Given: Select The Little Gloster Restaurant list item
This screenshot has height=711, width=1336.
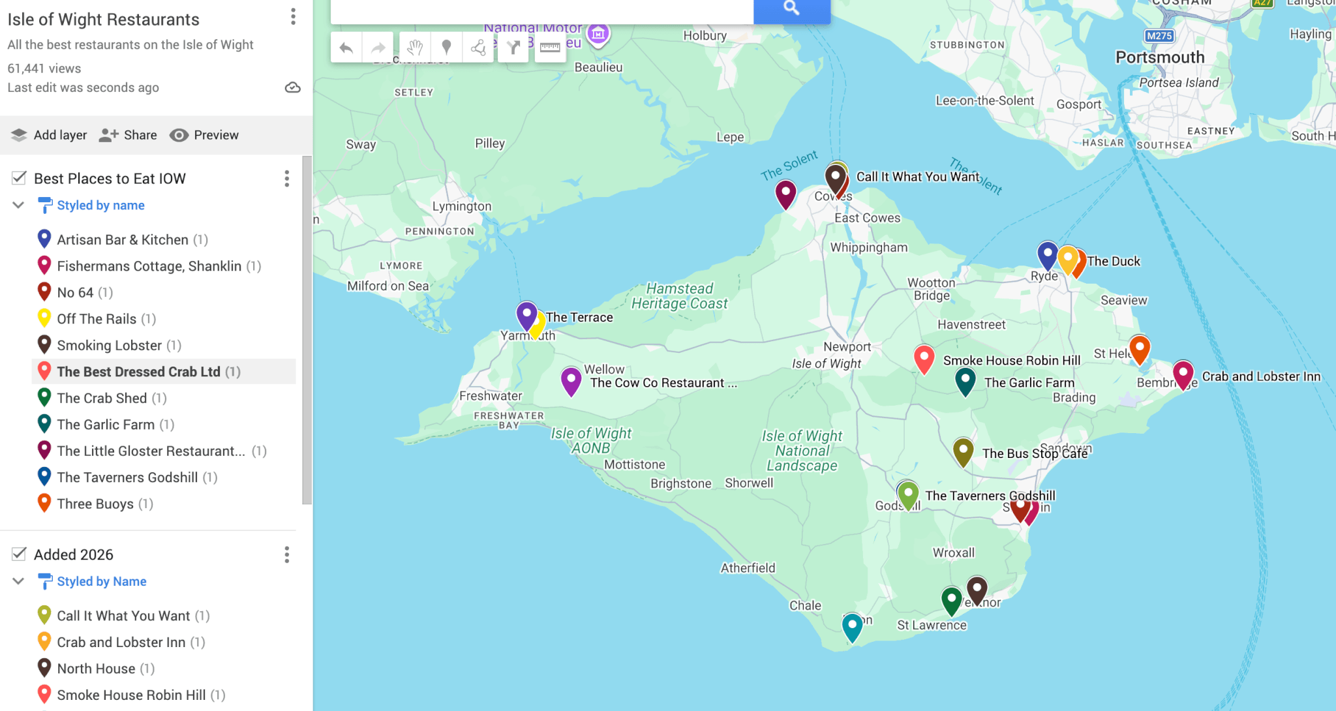Looking at the screenshot, I should click(164, 451).
